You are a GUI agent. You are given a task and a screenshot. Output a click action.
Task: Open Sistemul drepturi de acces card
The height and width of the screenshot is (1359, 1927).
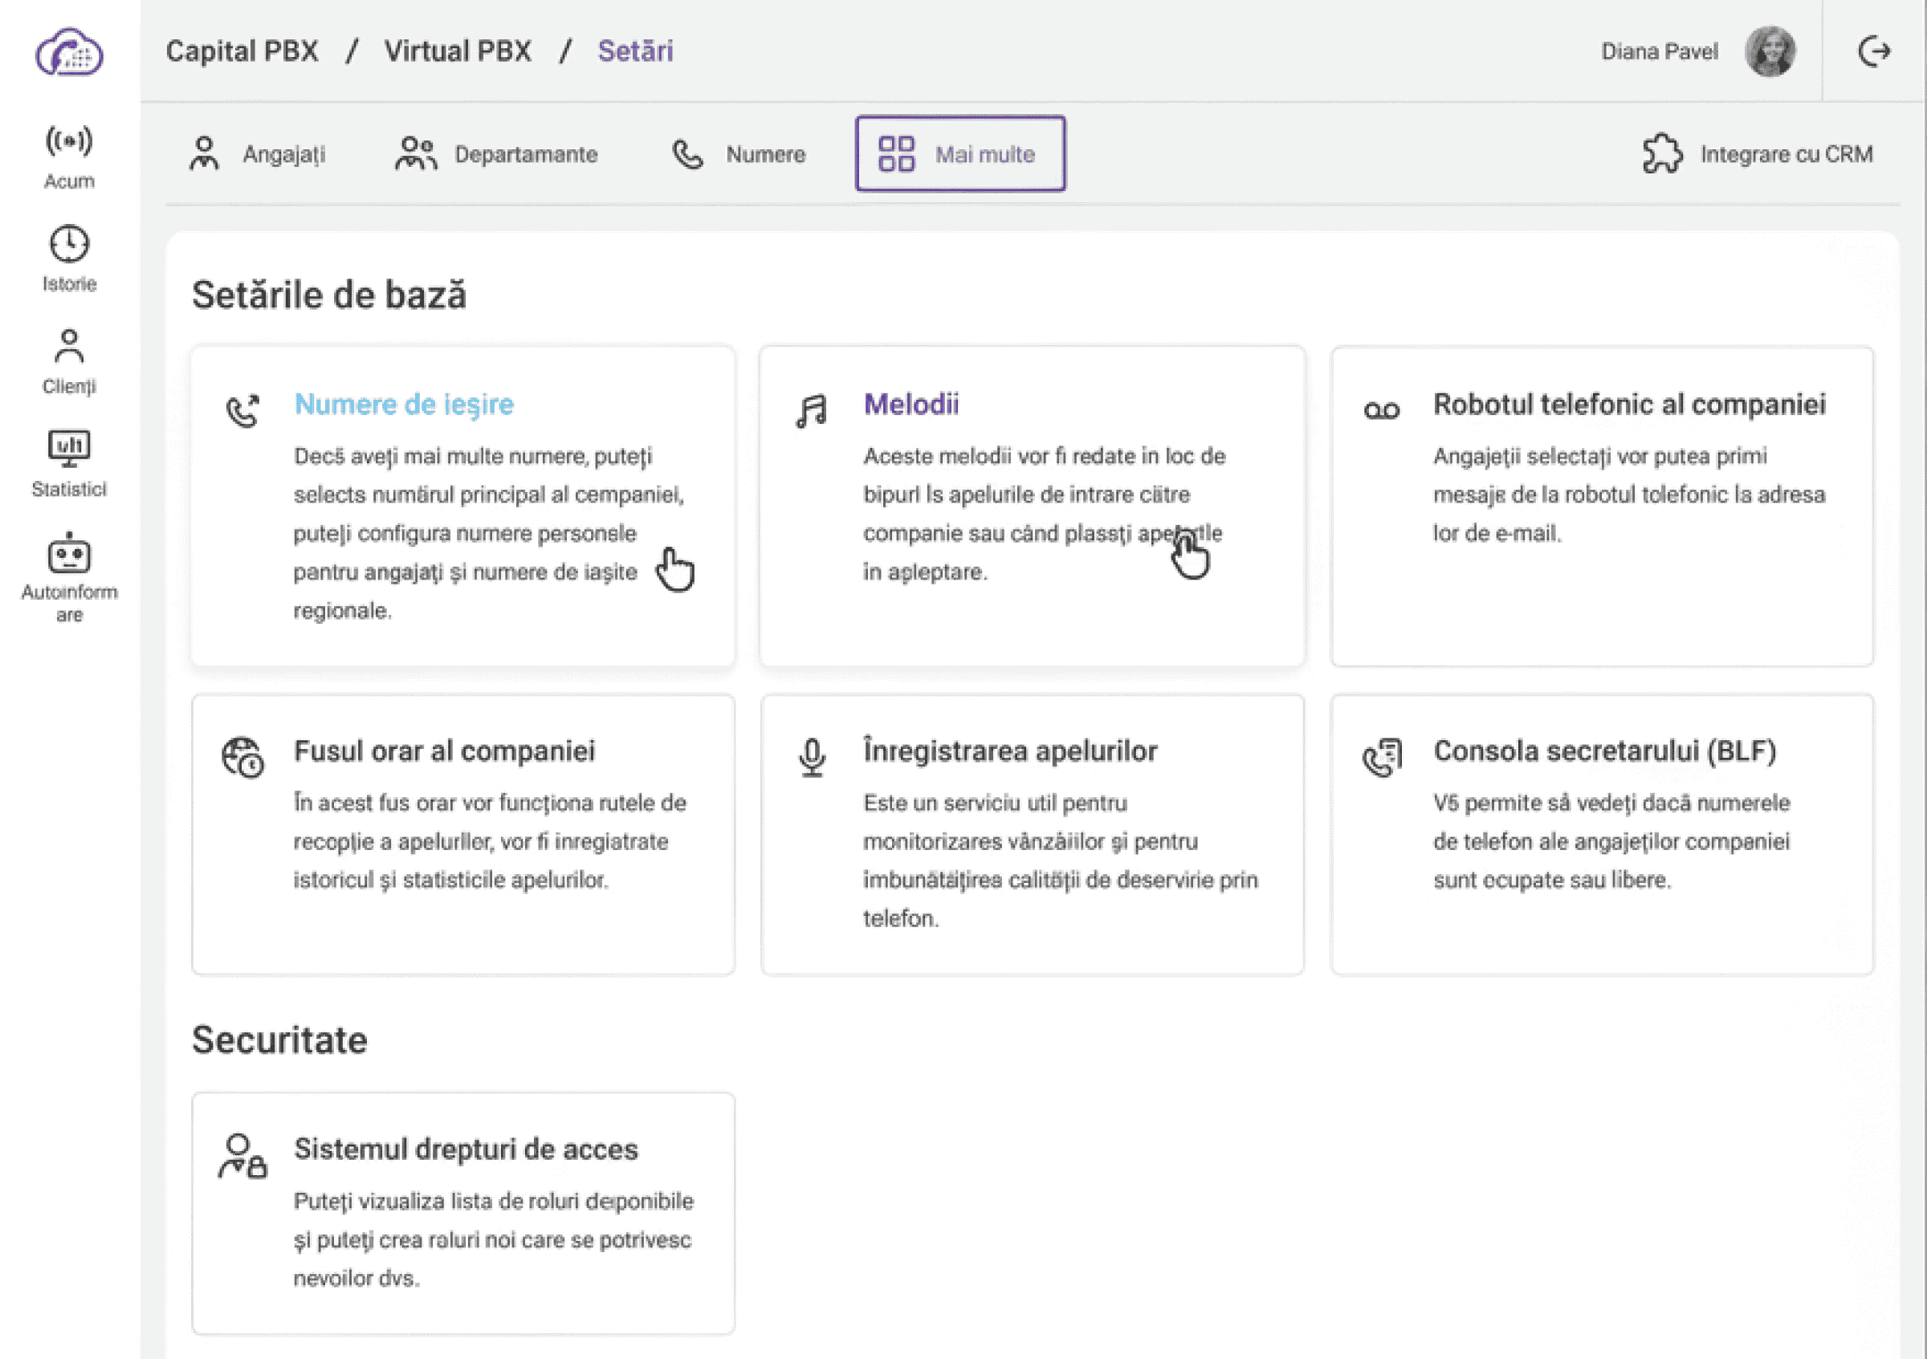pyautogui.click(x=462, y=1212)
